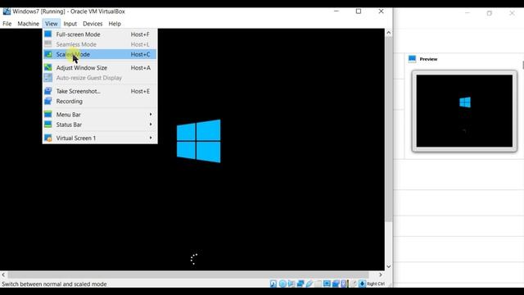Click the Scaled Mode menu icon

[x=48, y=54]
